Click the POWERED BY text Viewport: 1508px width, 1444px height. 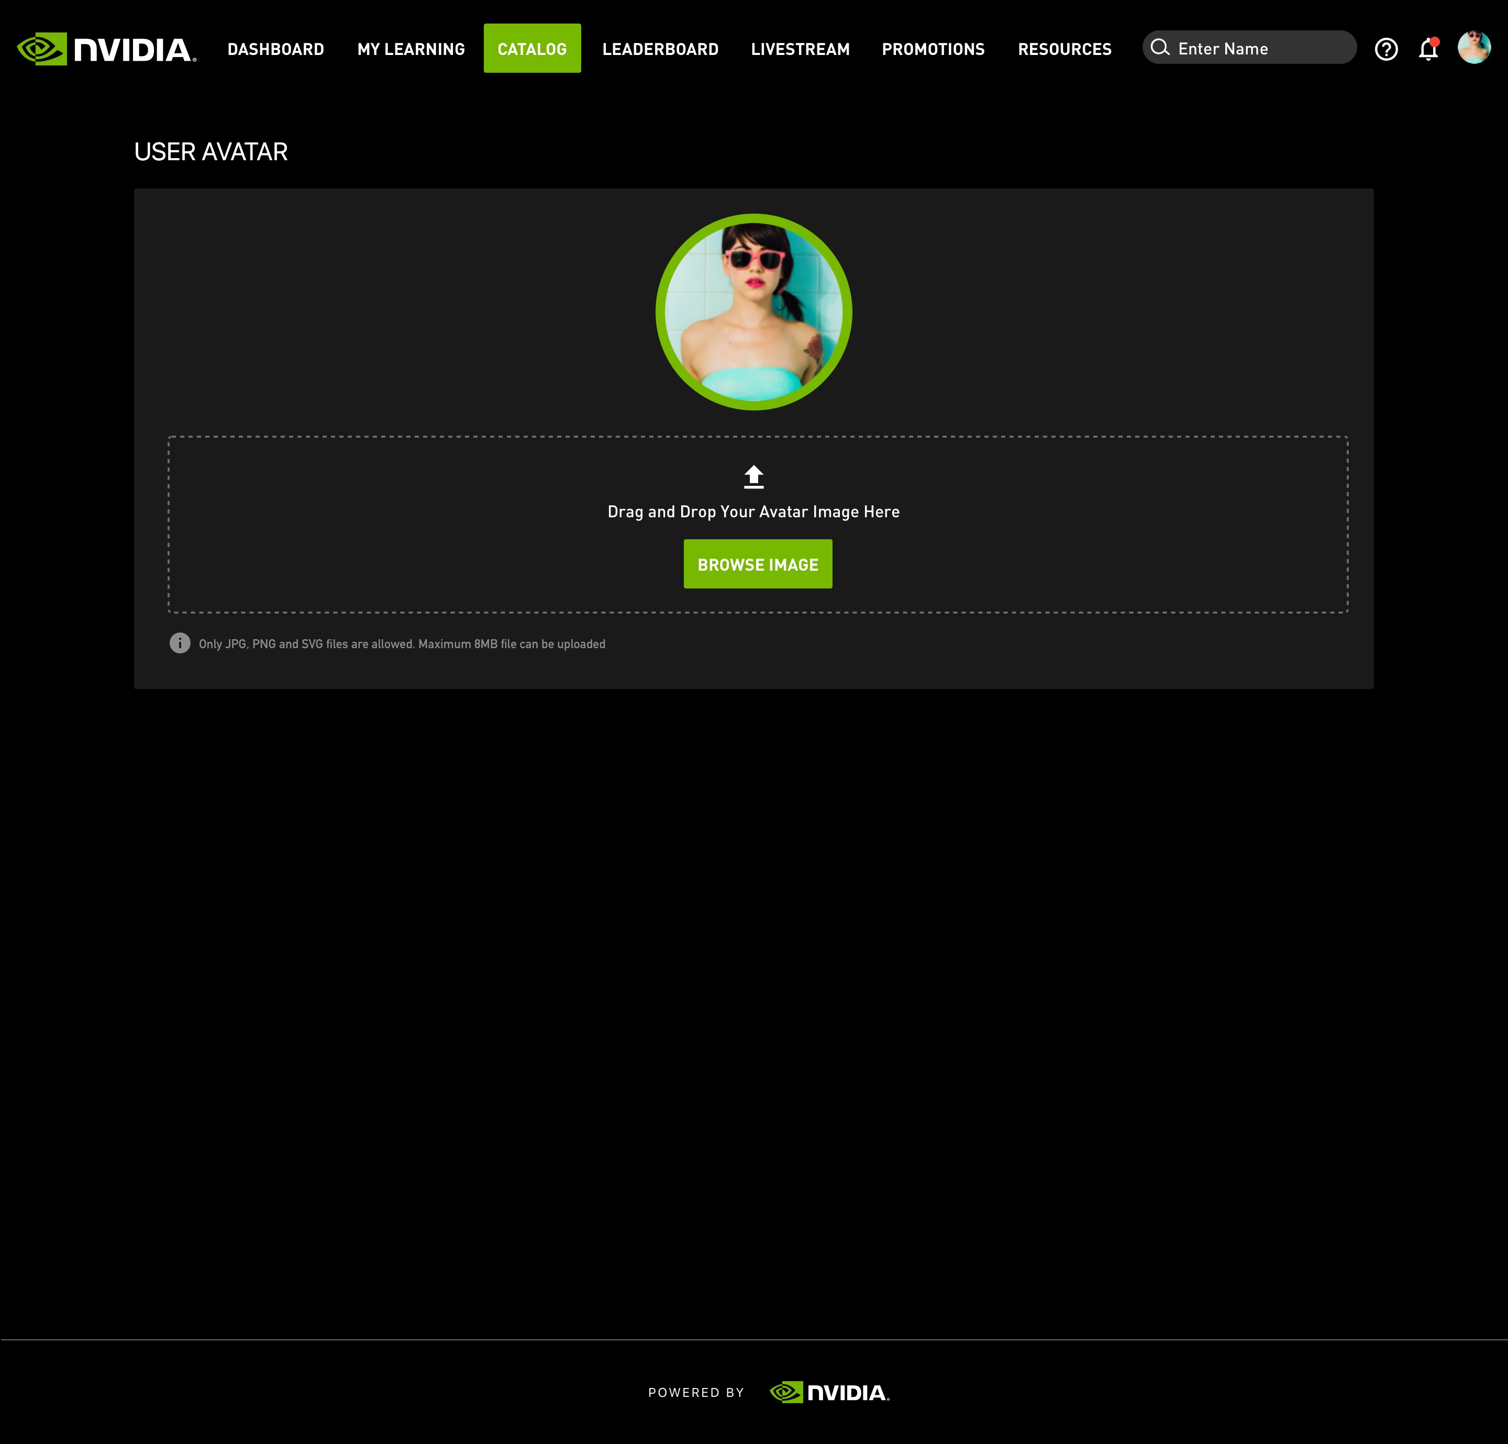(696, 1393)
